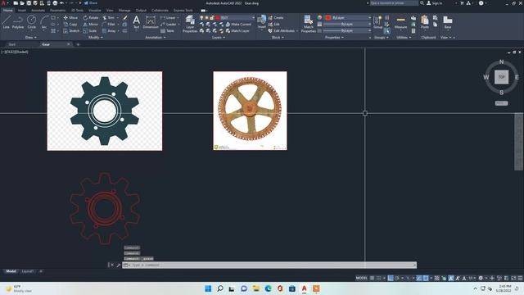Switch to the Layout1 tab
This screenshot has height=295, width=524.
27,271
